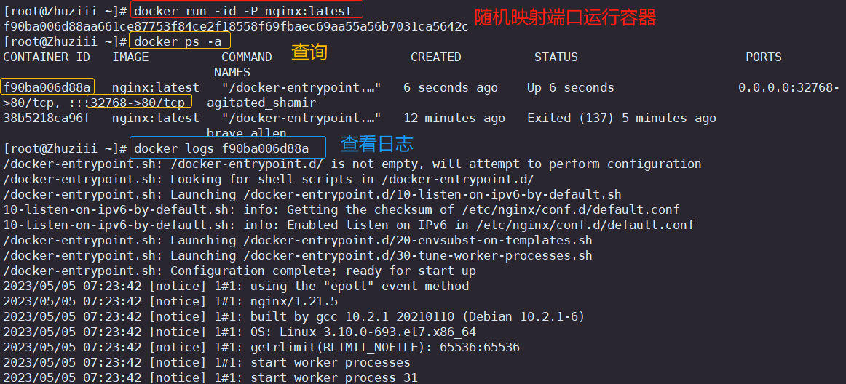Click the highlighted 32768->80/tcp port mapping
This screenshot has width=846, height=384.
click(140, 103)
